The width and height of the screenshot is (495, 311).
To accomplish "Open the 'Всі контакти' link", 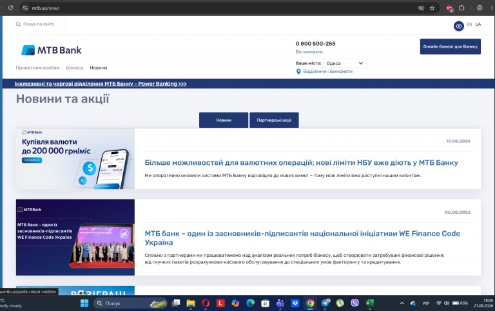I will (309, 52).
